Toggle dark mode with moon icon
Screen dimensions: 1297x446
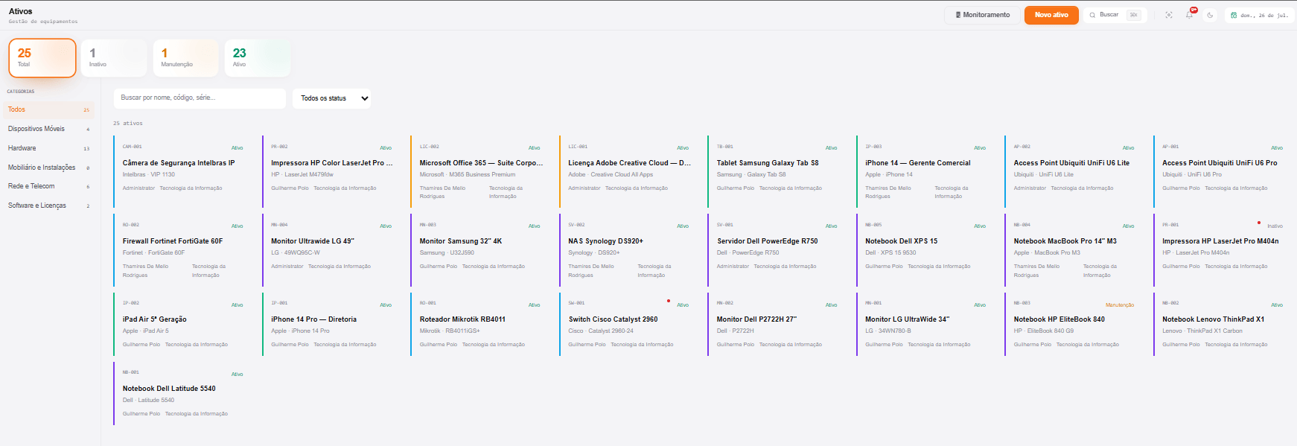1210,15
